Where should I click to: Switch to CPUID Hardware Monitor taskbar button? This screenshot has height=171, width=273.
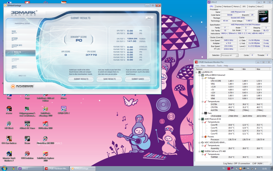click(57, 169)
